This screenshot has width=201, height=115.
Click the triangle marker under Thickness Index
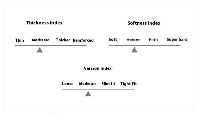(x=40, y=50)
